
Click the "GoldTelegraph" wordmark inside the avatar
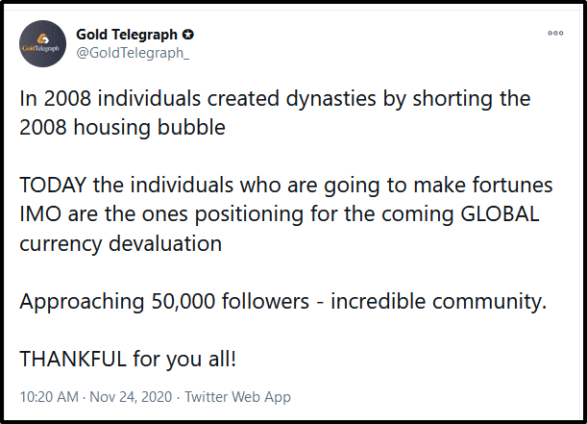tap(40, 49)
